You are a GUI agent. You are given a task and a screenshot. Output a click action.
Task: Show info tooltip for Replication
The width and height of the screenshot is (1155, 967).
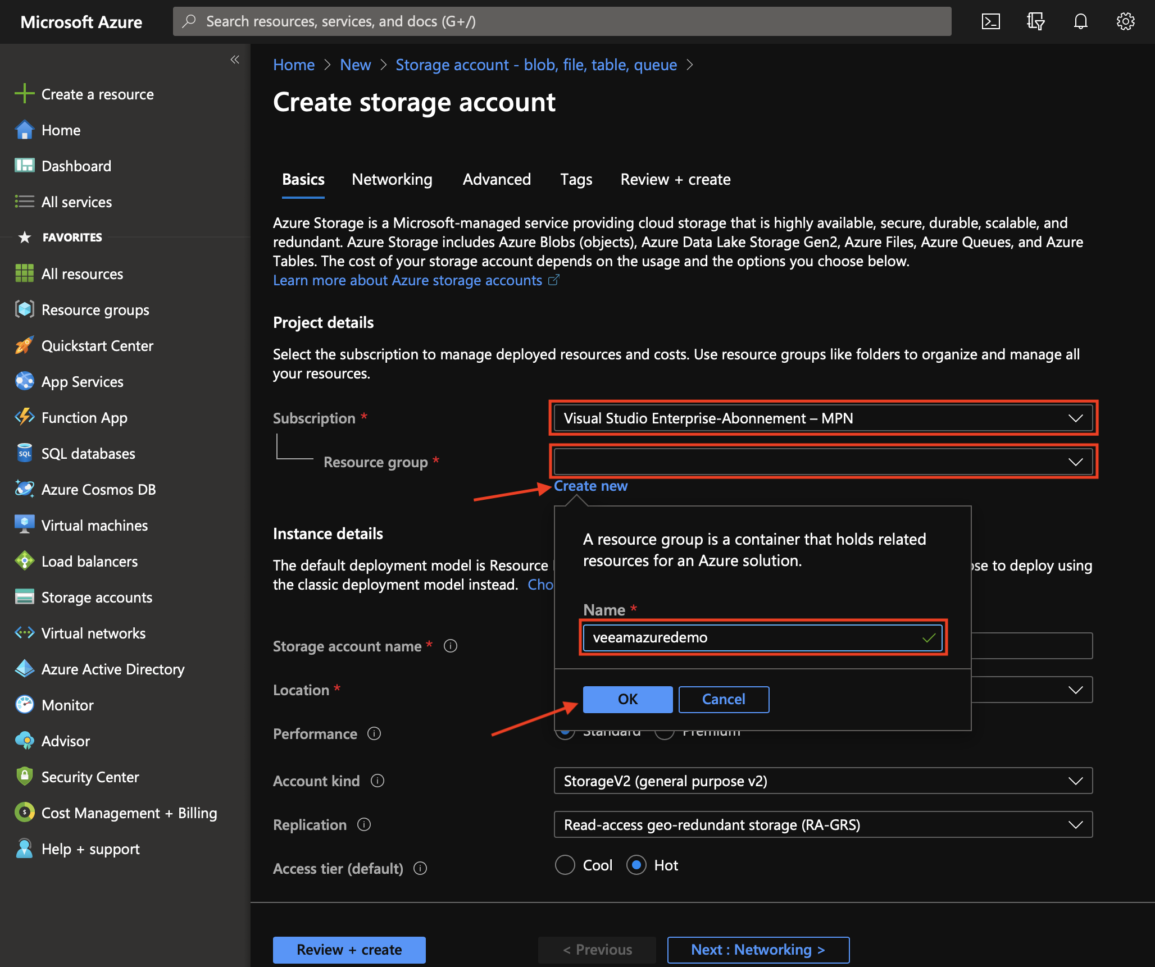pyautogui.click(x=364, y=824)
